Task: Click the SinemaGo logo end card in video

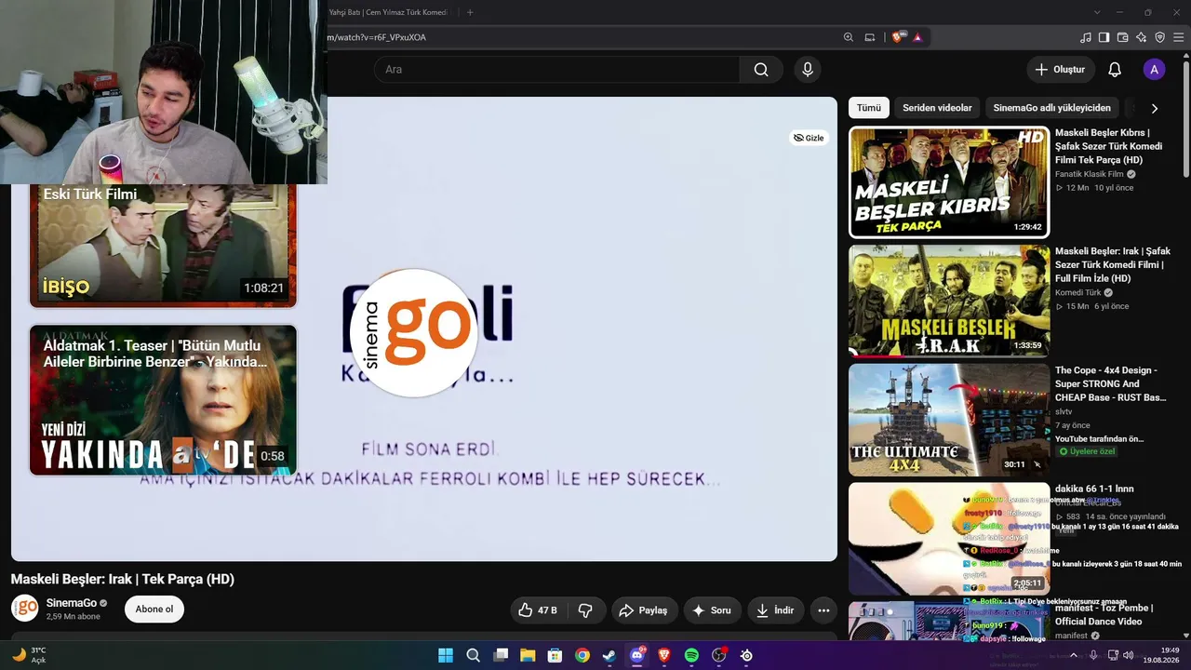Action: 415,333
